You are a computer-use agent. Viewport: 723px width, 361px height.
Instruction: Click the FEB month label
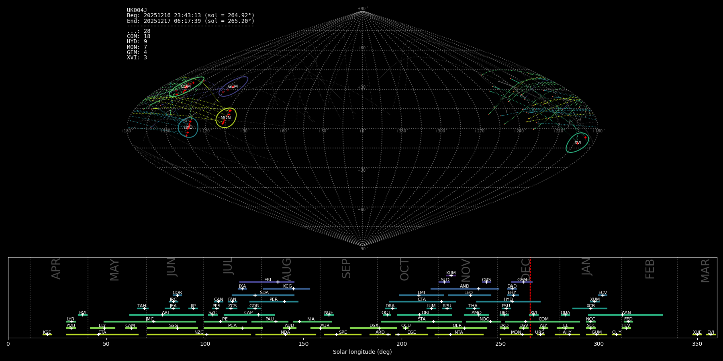coord(650,269)
